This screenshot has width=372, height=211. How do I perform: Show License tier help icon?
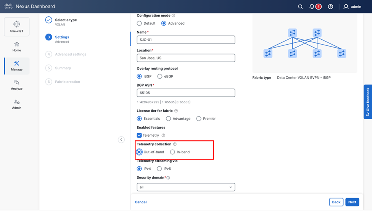176,111
